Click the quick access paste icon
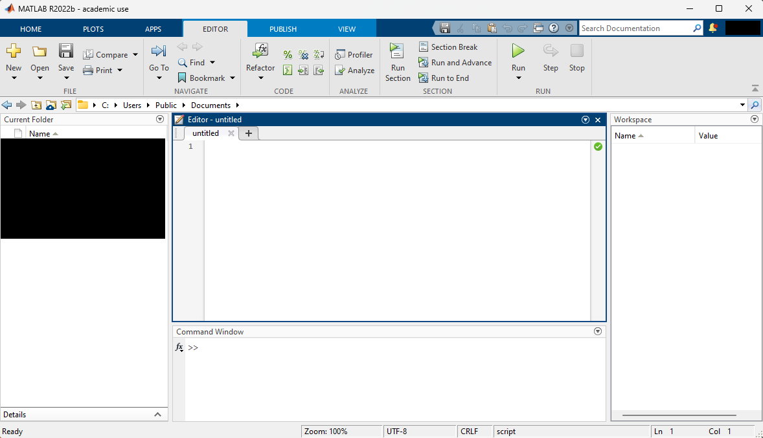This screenshot has width=763, height=438. coord(492,28)
